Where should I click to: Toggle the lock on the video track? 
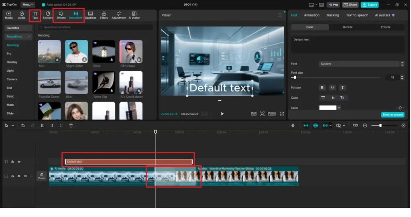(x=12, y=176)
